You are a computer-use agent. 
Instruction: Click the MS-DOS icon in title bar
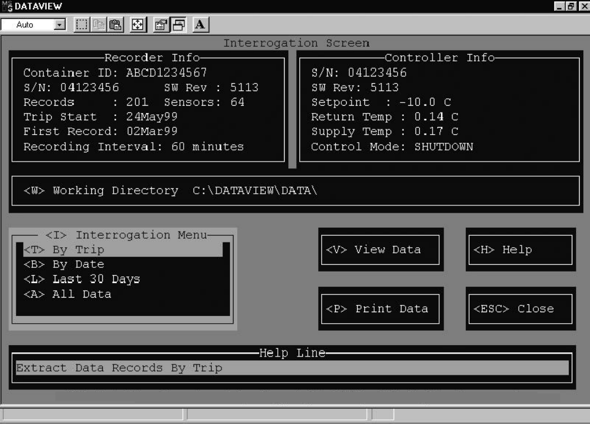coord(7,6)
